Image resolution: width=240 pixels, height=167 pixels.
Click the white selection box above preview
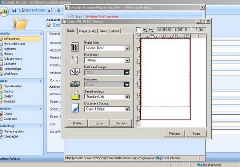(x=139, y=30)
